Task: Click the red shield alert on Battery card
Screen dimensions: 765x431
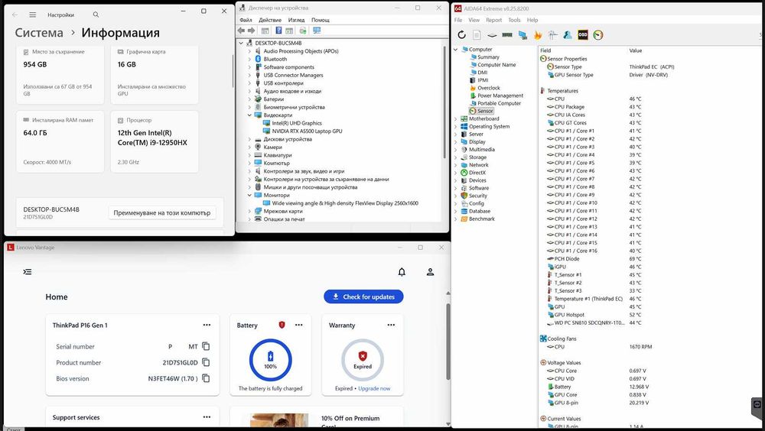Action: click(x=282, y=325)
